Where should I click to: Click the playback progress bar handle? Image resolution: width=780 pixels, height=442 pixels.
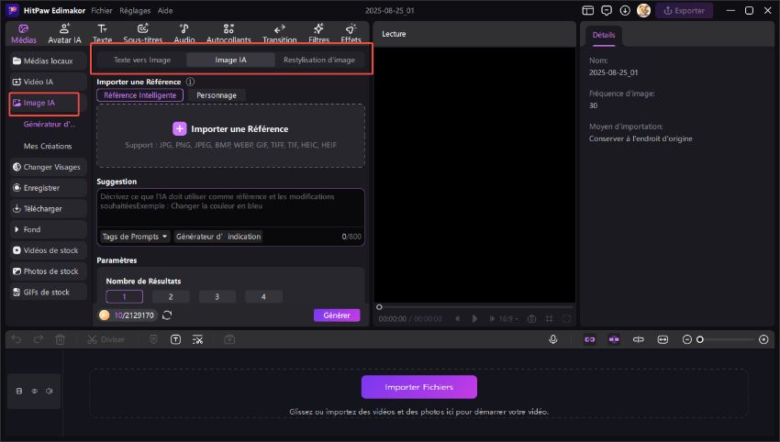[379, 307]
